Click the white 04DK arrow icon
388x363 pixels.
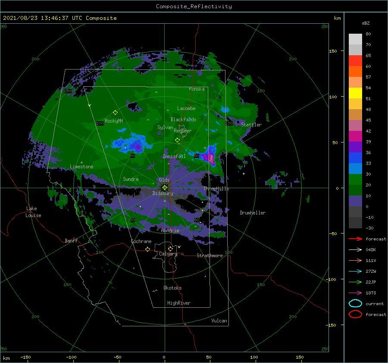[355, 250]
